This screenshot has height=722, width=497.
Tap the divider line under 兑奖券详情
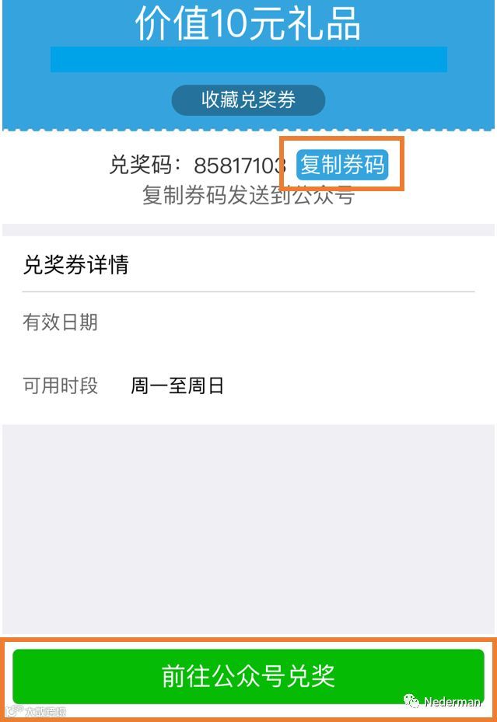coord(248,291)
